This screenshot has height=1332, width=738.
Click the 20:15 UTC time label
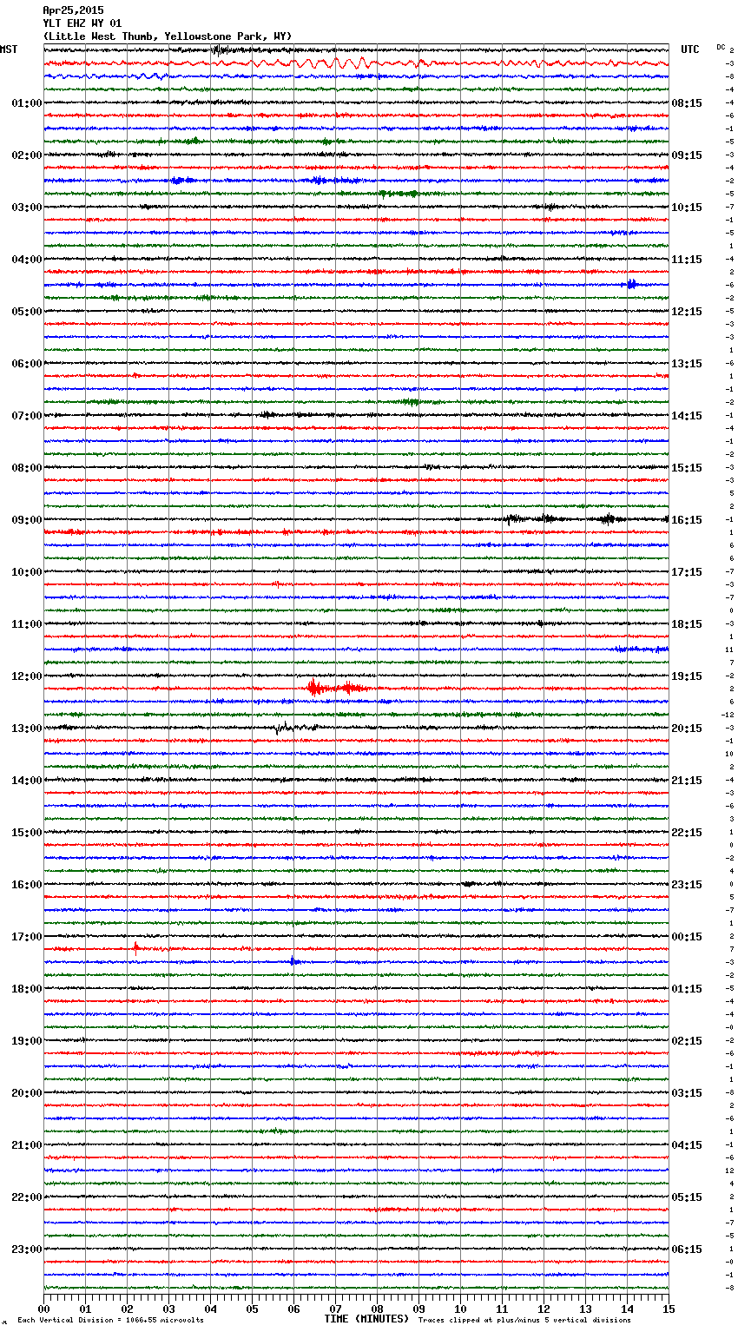coord(687,729)
